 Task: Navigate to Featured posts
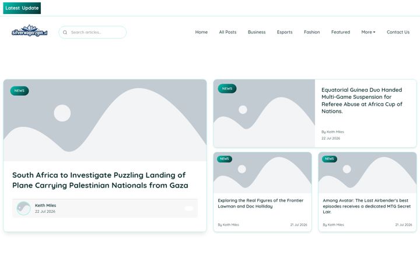click(341, 32)
